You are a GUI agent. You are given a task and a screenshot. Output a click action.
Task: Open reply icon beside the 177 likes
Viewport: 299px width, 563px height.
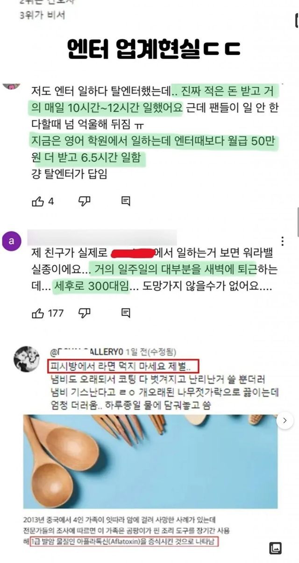pos(126,313)
